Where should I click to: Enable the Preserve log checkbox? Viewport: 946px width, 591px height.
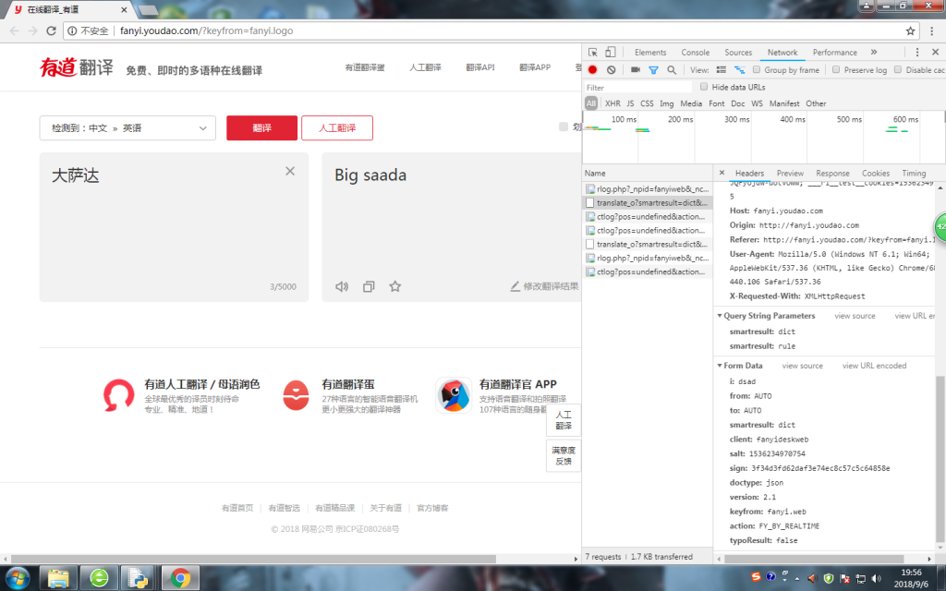836,70
